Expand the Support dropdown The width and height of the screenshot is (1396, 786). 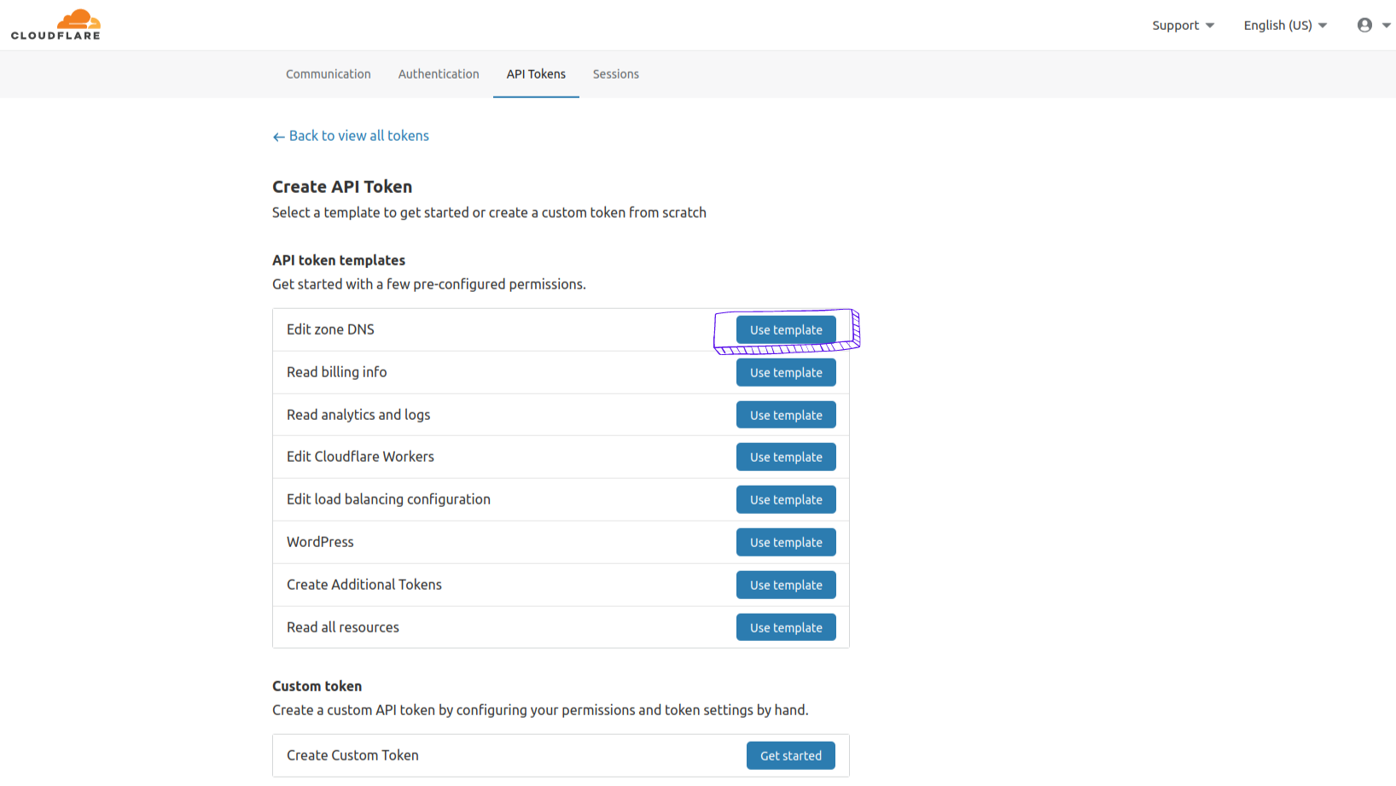click(x=1183, y=26)
